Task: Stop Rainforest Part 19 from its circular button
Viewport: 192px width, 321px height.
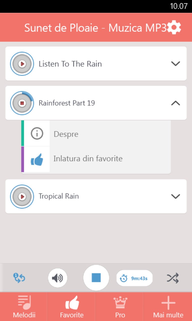Action: tap(22, 103)
